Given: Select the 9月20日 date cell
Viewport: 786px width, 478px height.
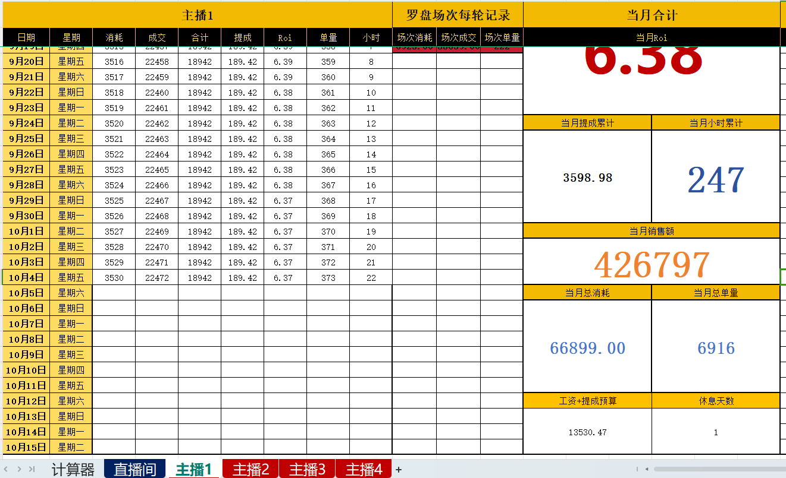Looking at the screenshot, I should 26,61.
